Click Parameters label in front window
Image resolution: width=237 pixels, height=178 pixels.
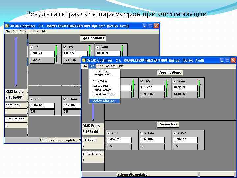click(168, 124)
